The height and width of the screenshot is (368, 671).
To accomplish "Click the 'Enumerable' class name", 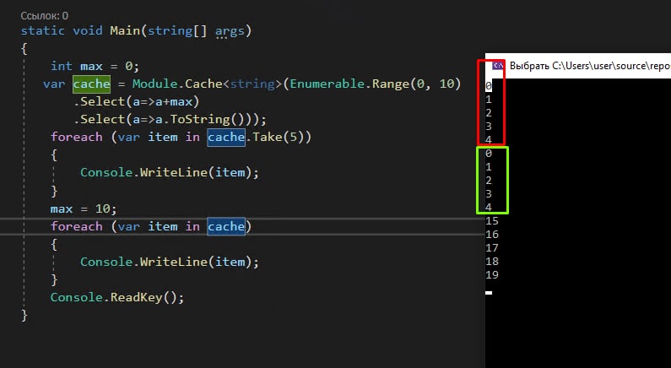I will [x=327, y=84].
